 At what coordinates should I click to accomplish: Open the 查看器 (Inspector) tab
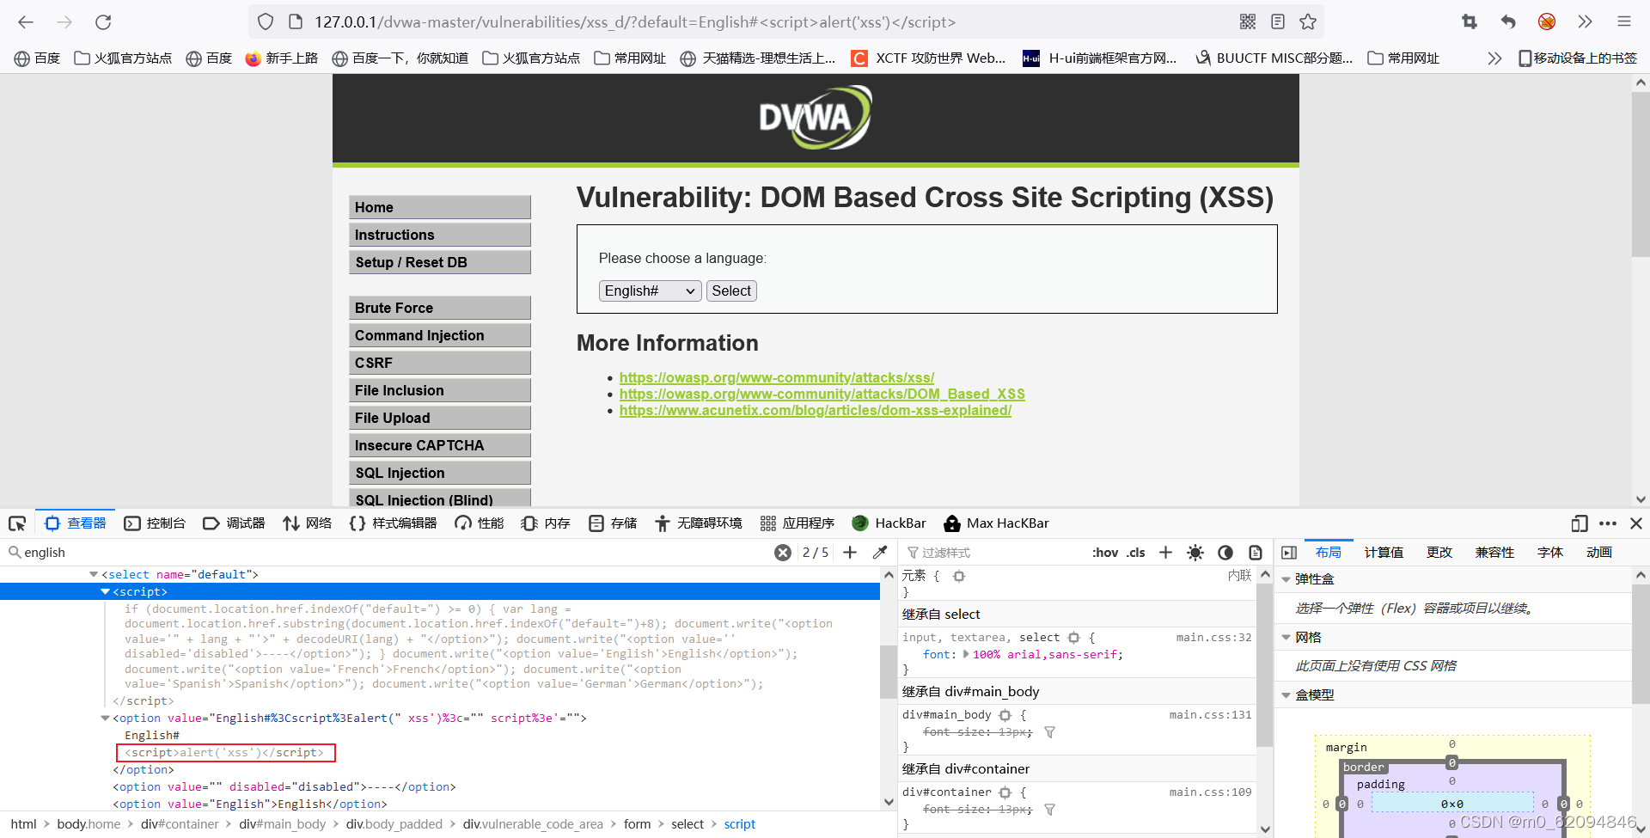point(76,523)
